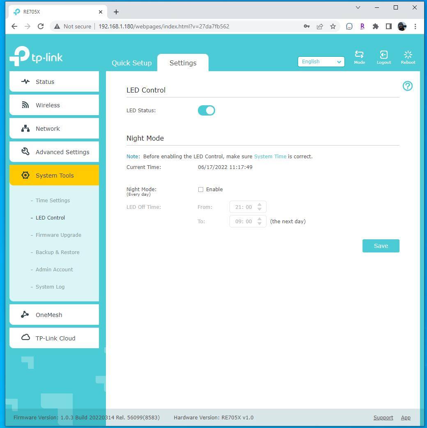
Task: Bookmark this page with star icon
Action: 333,26
